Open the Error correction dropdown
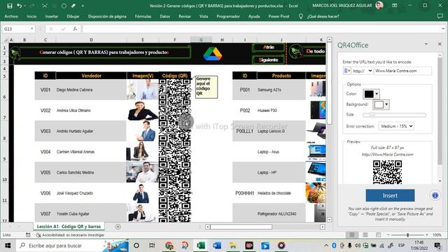Viewport: 448px width, 252px height. 396,126
